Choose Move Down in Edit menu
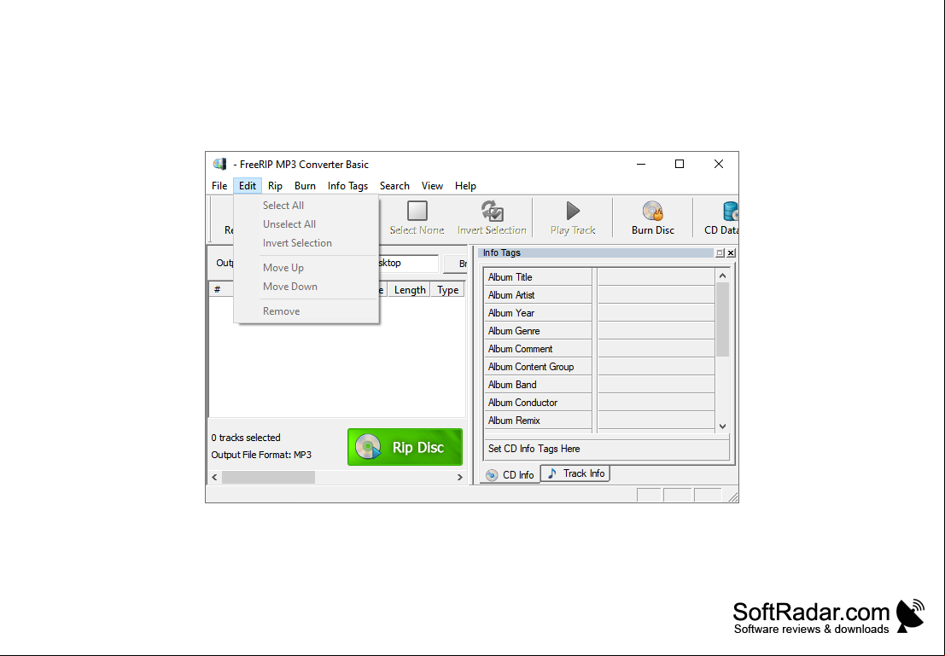 pyautogui.click(x=306, y=286)
